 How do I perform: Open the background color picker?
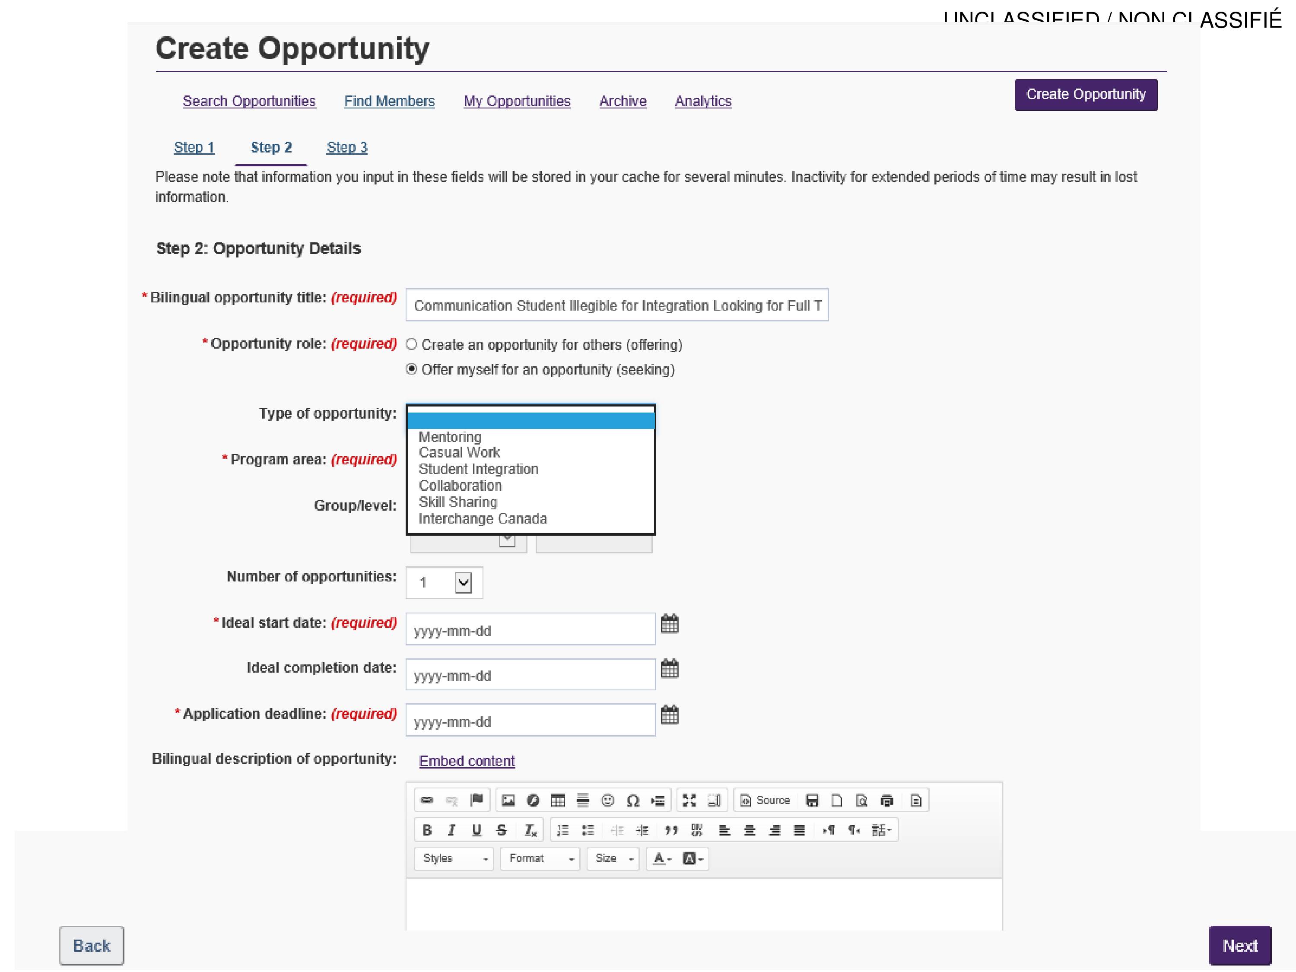693,859
